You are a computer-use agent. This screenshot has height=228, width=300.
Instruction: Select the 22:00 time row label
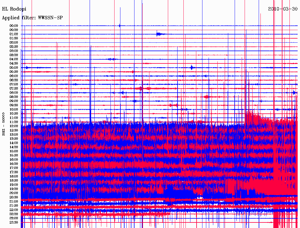tap(14, 210)
